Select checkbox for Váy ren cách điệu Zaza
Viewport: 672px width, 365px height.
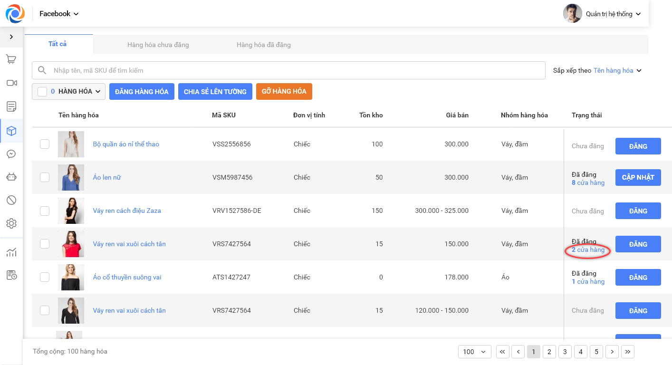click(45, 211)
